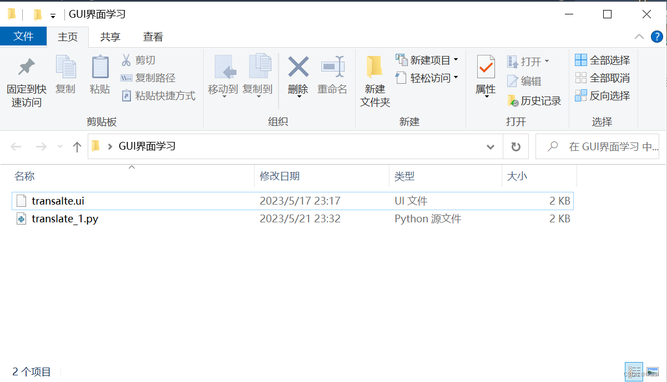Refresh the folder view
This screenshot has width=667, height=382.
(516, 146)
